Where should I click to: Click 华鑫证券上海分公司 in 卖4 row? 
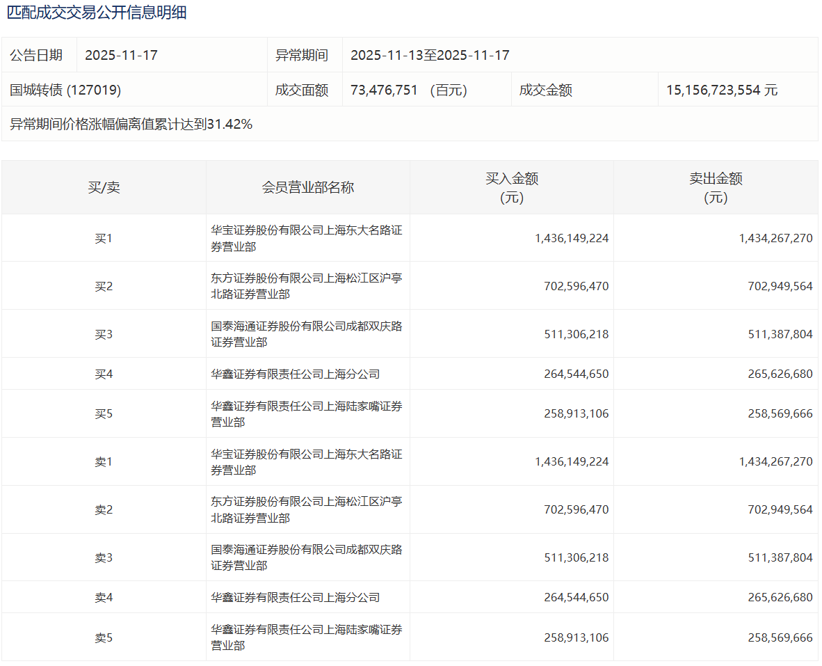[295, 598]
